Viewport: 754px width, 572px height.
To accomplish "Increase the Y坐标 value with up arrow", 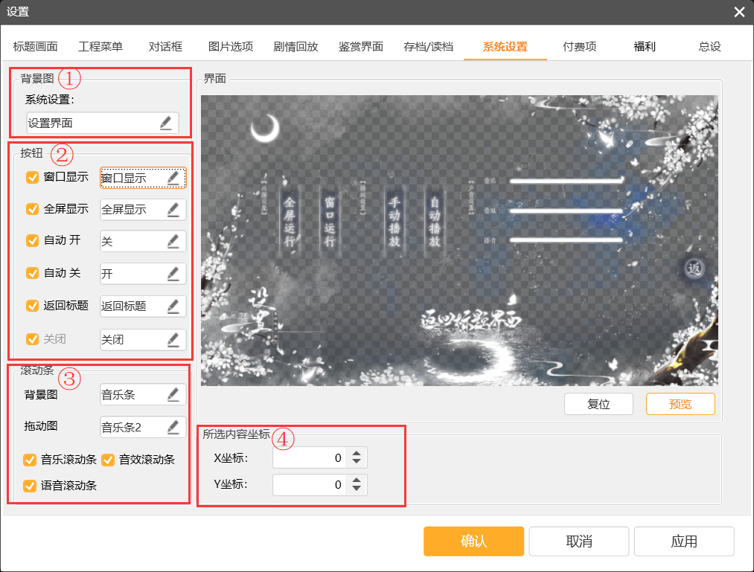I will pyautogui.click(x=357, y=481).
